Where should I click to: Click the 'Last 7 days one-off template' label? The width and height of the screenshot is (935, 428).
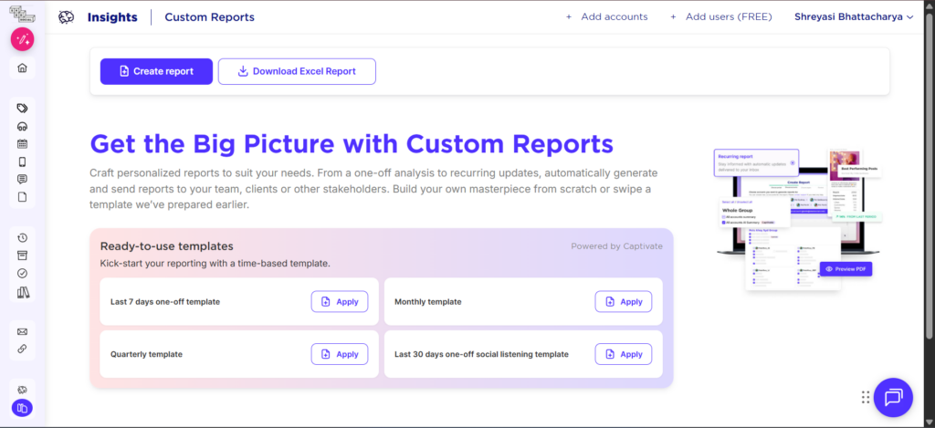pos(165,302)
